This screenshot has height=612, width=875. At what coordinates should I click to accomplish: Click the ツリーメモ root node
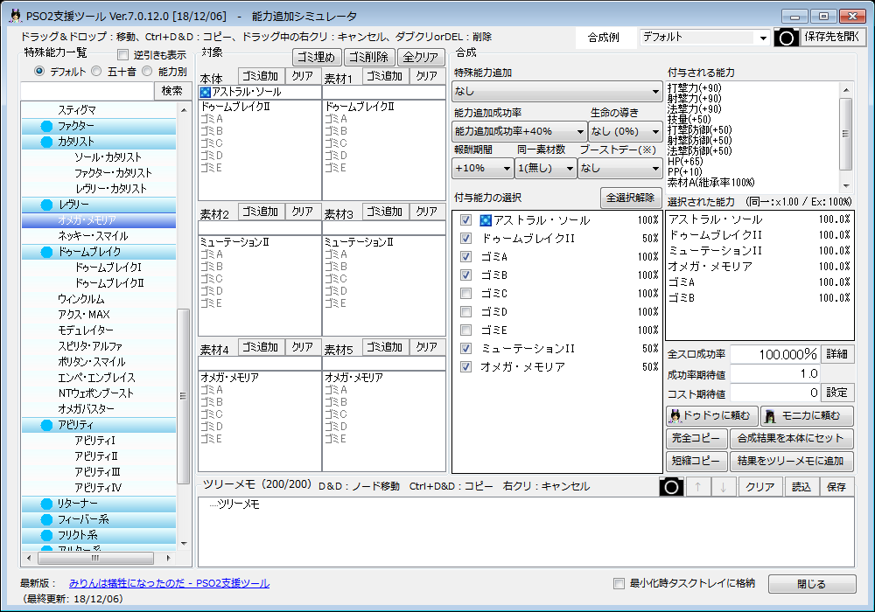238,504
